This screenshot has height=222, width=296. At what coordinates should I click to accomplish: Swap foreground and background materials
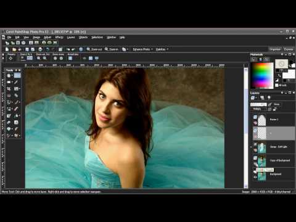279,75
